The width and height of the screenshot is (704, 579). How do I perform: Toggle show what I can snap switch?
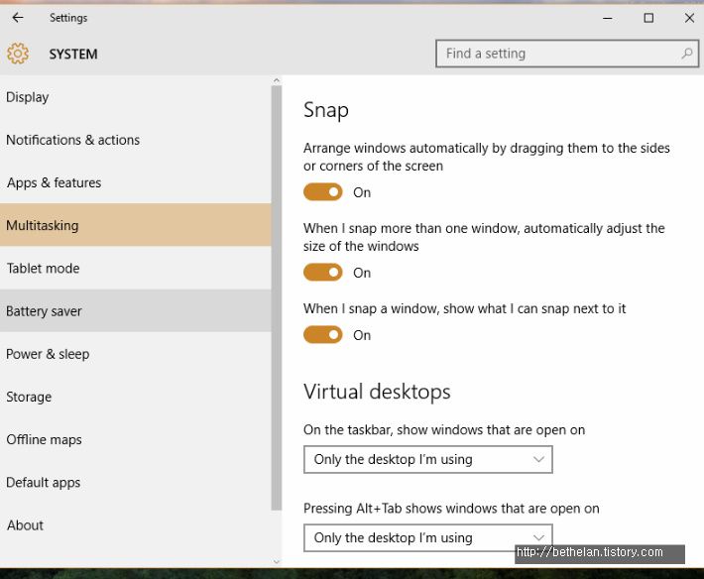(323, 335)
